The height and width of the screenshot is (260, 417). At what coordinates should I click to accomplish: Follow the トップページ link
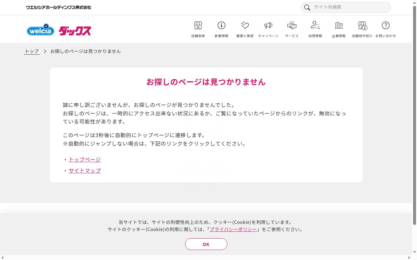pyautogui.click(x=85, y=160)
